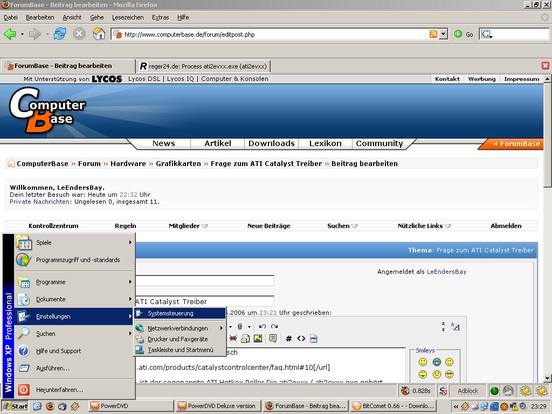Screen dimensions: 552x414
Task: Expand Dokumente in Start menu
Action: pos(74,299)
